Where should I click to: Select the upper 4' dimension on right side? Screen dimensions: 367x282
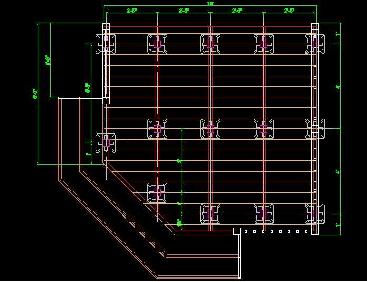coord(338,86)
